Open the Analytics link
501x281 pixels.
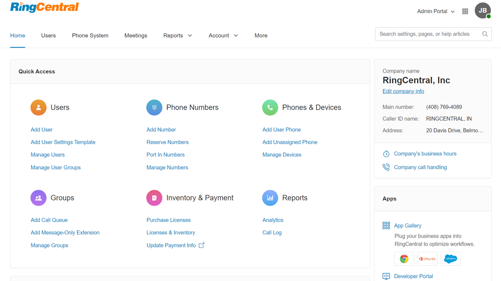[x=273, y=220]
